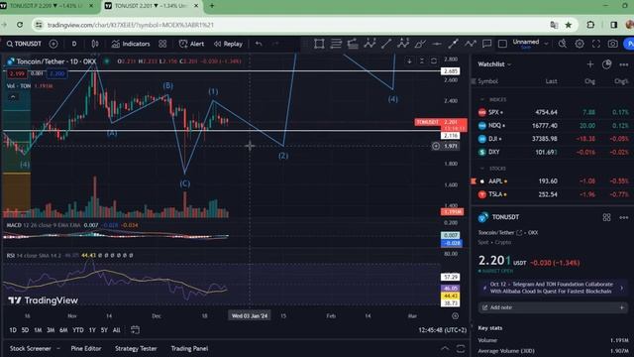
Task: Collapse the STOCKS watchlist section
Action: coord(482,169)
